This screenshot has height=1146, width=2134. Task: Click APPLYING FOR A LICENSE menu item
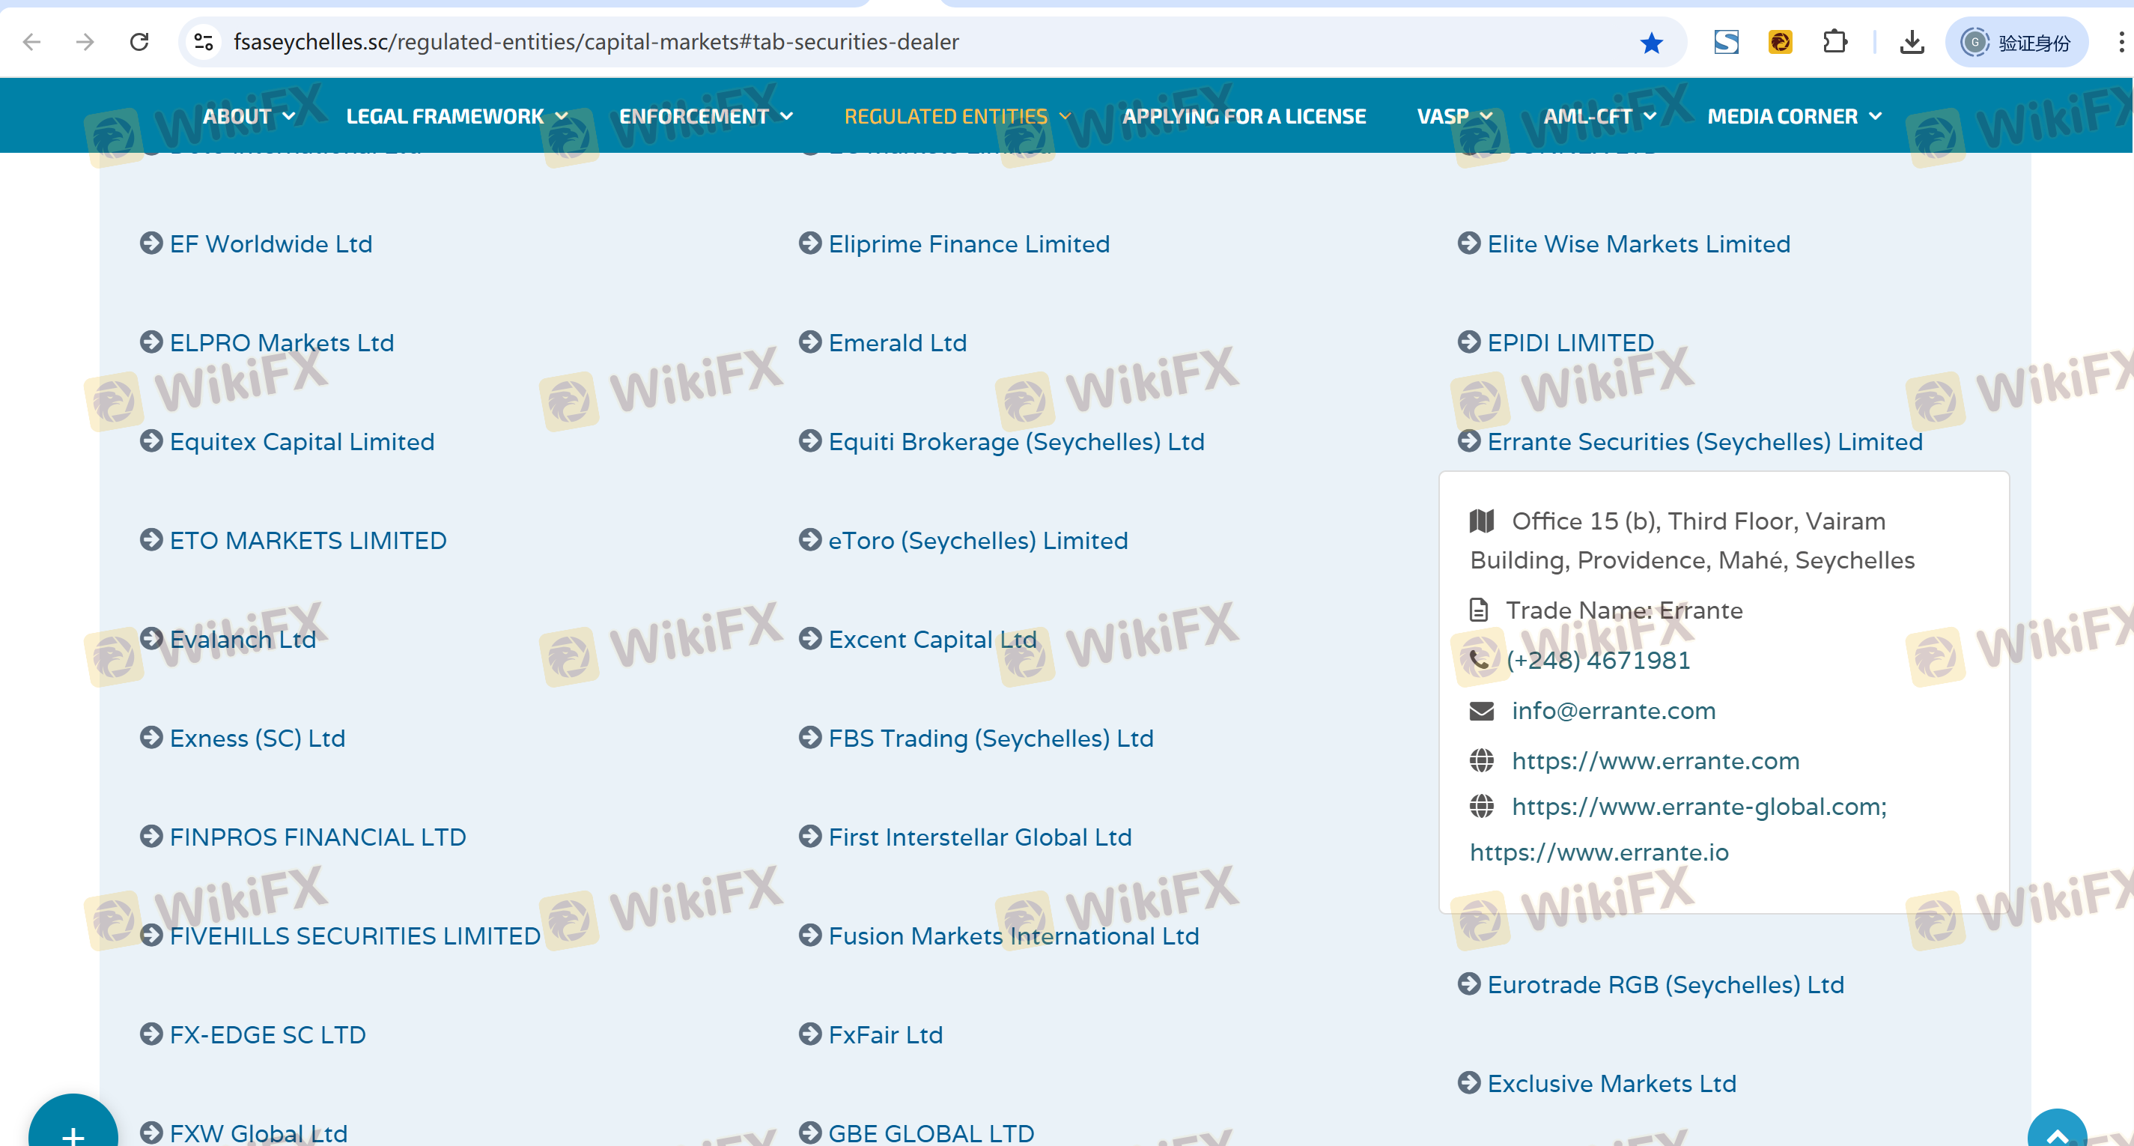click(x=1244, y=116)
